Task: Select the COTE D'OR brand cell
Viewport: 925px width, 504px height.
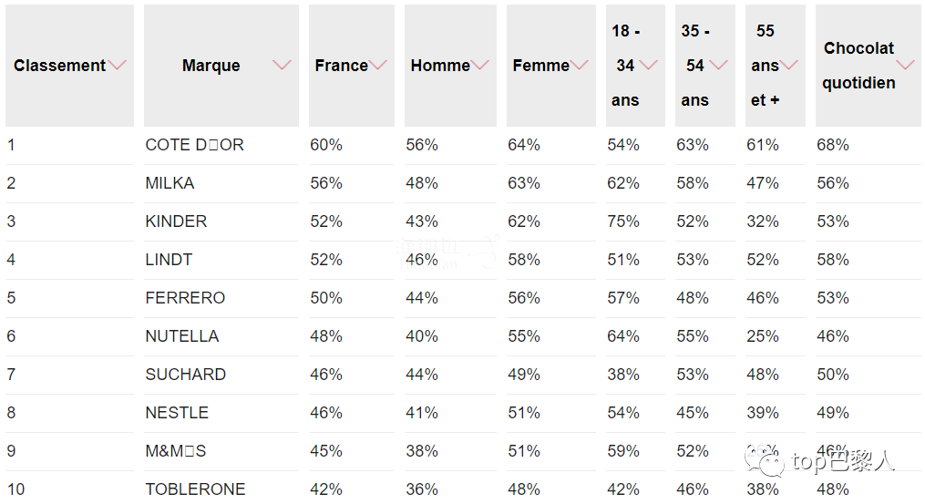Action: (195, 145)
